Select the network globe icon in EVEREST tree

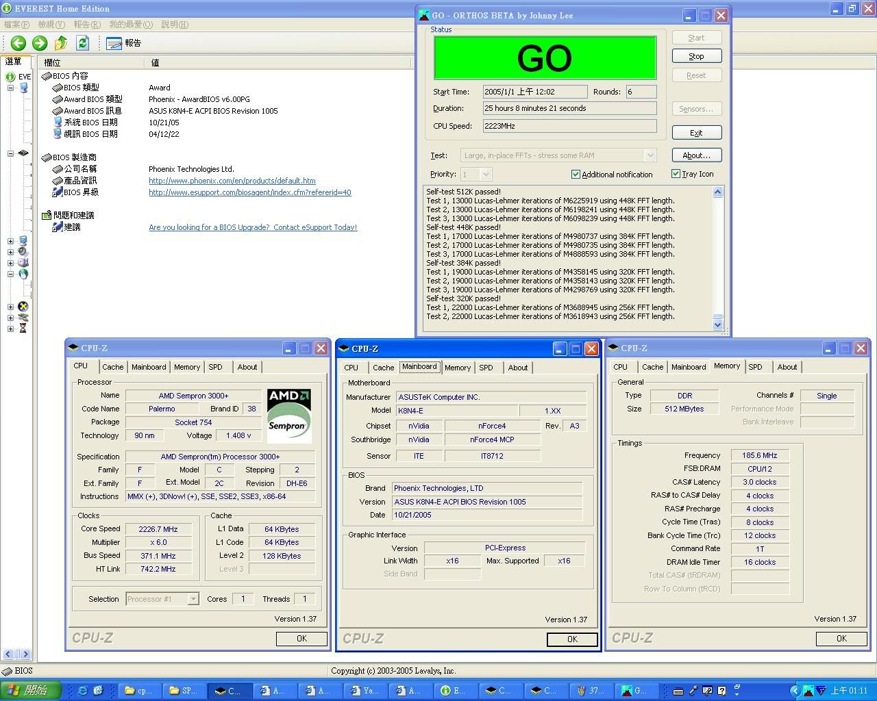(23, 274)
